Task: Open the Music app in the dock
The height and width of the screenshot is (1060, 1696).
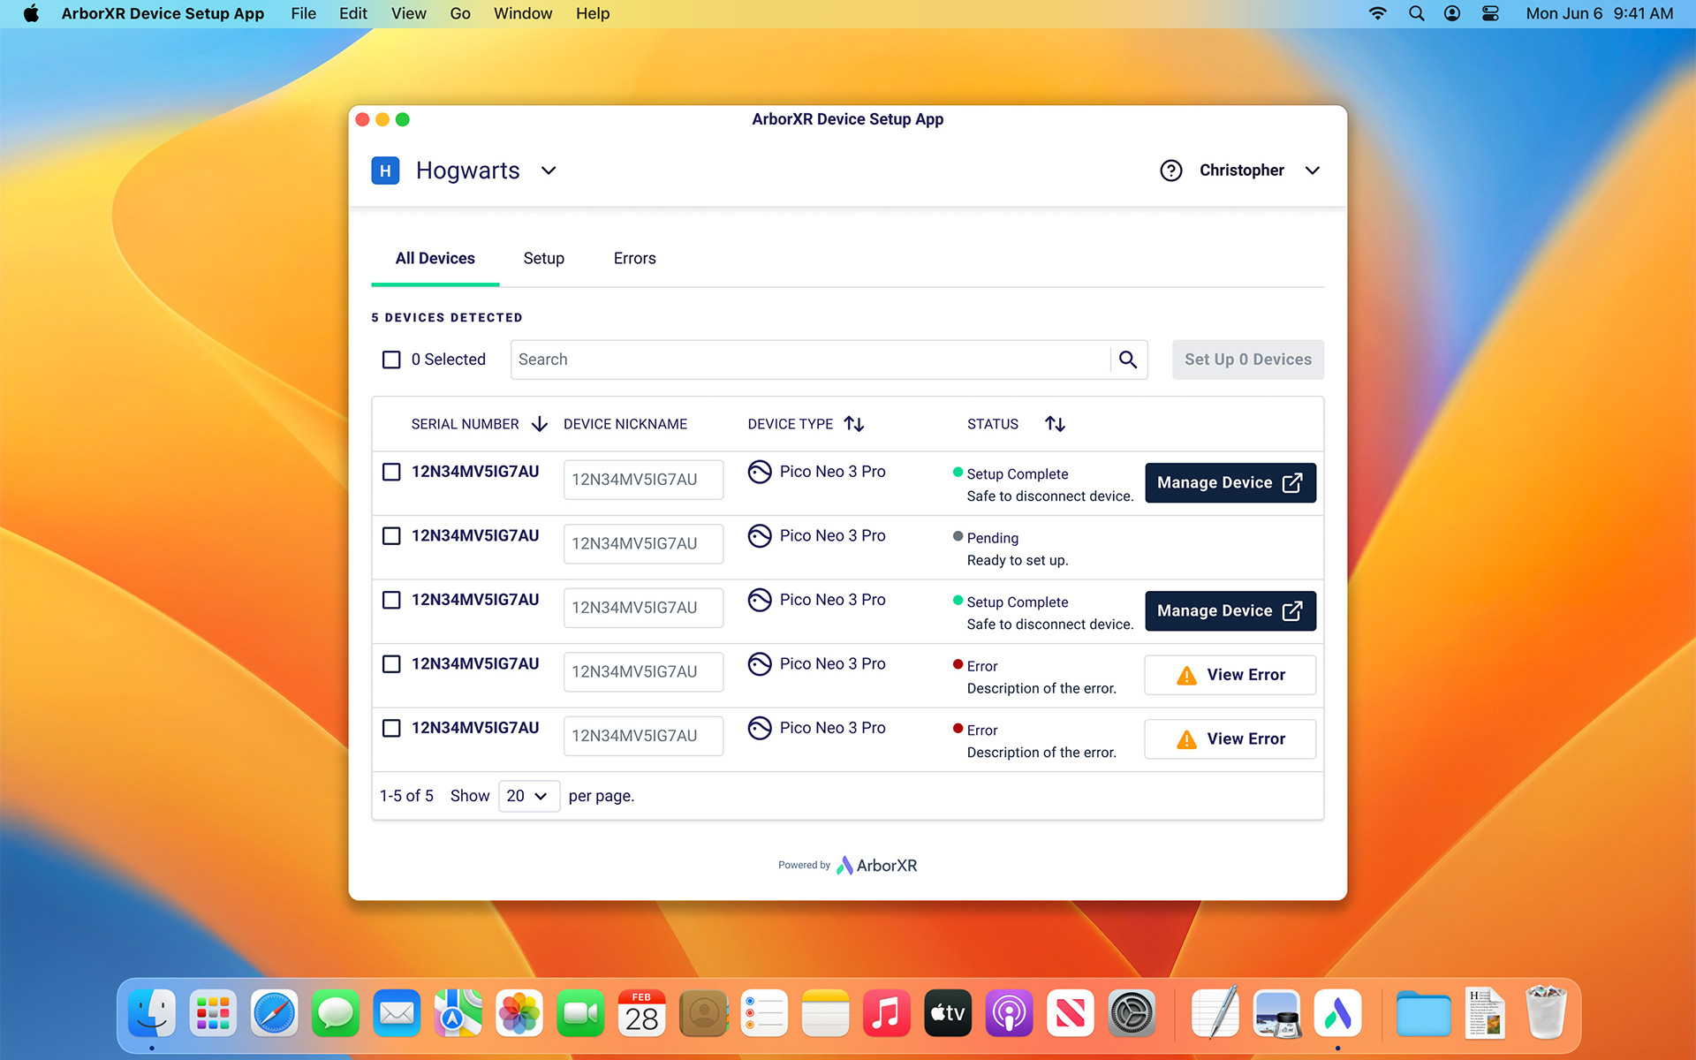Action: (887, 1013)
